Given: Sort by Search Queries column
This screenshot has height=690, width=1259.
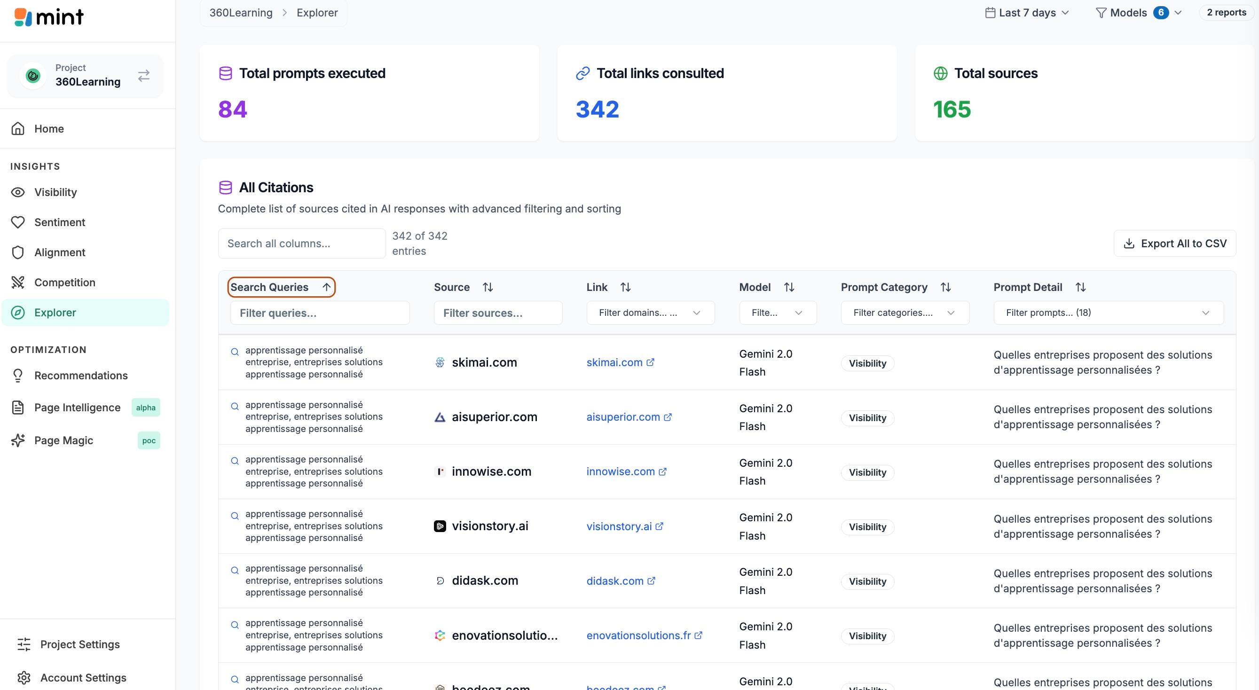Looking at the screenshot, I should click(281, 287).
